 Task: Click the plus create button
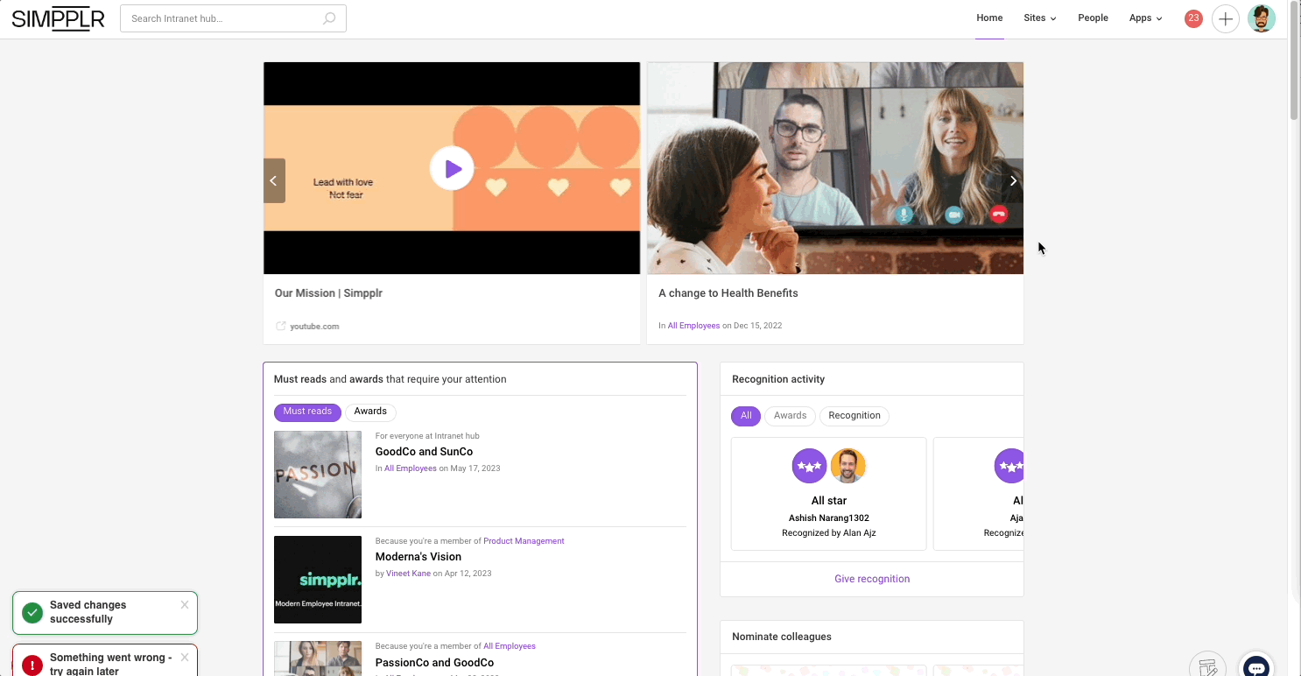click(1226, 18)
